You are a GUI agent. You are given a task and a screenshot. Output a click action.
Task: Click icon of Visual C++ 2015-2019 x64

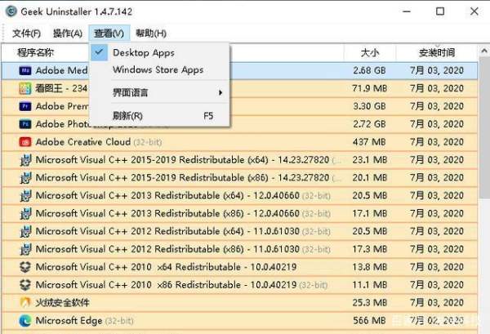(x=25, y=160)
